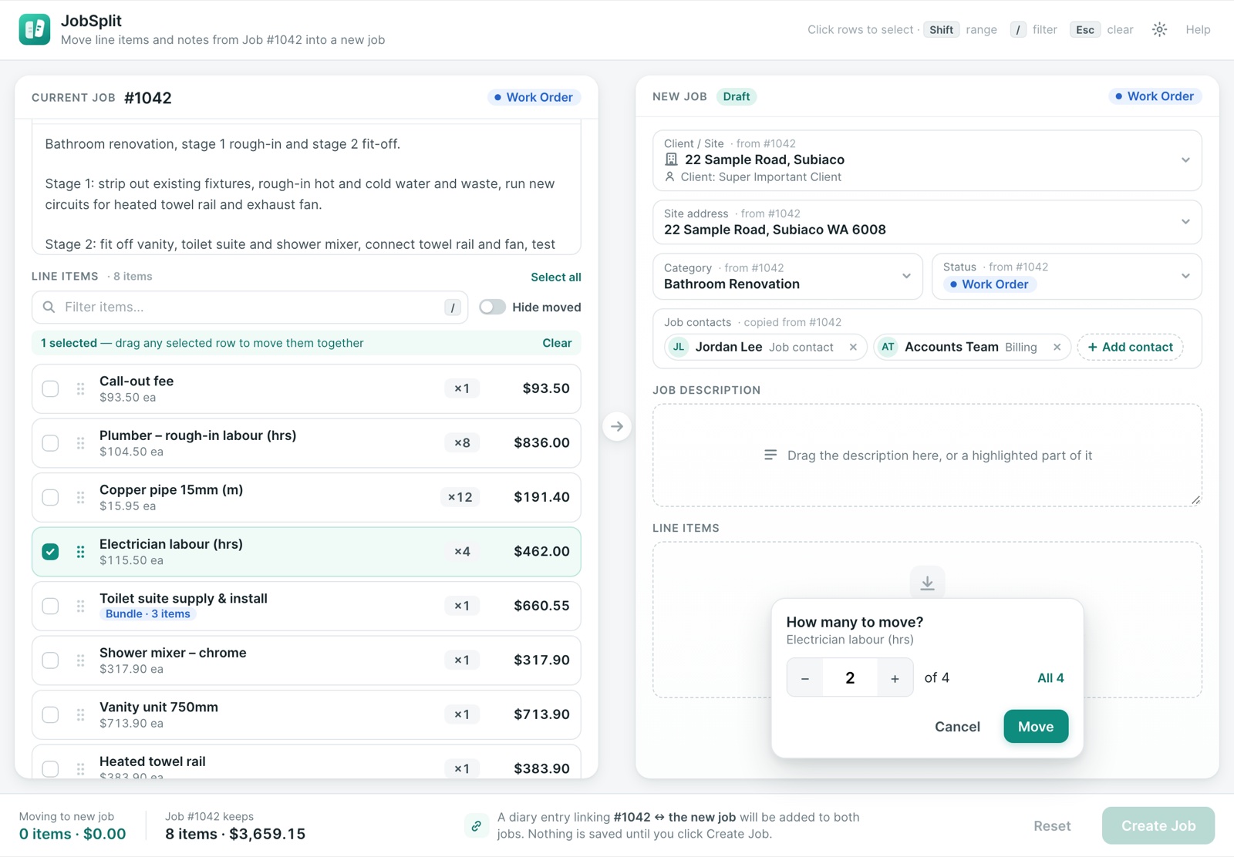Viewport: 1234px width, 857px height.
Task: Enable the Hide moved toggle
Action: pos(492,307)
